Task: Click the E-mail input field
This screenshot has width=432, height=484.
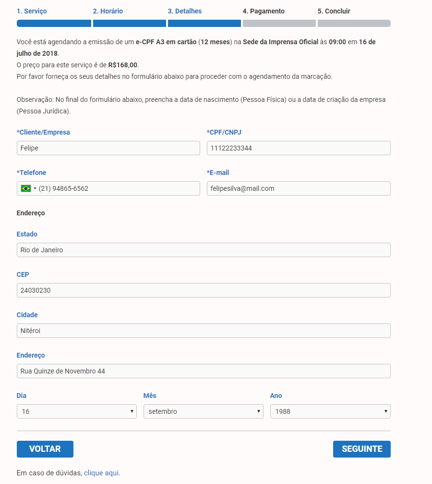Action: pos(299,188)
